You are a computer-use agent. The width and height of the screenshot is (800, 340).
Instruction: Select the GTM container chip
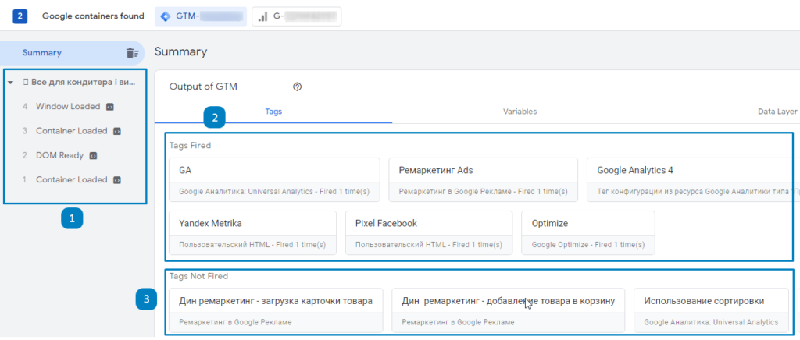tap(201, 16)
